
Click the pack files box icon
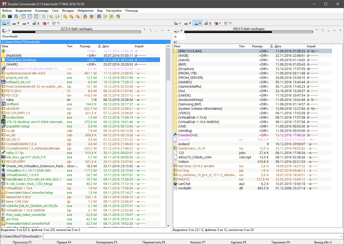tap(85, 16)
